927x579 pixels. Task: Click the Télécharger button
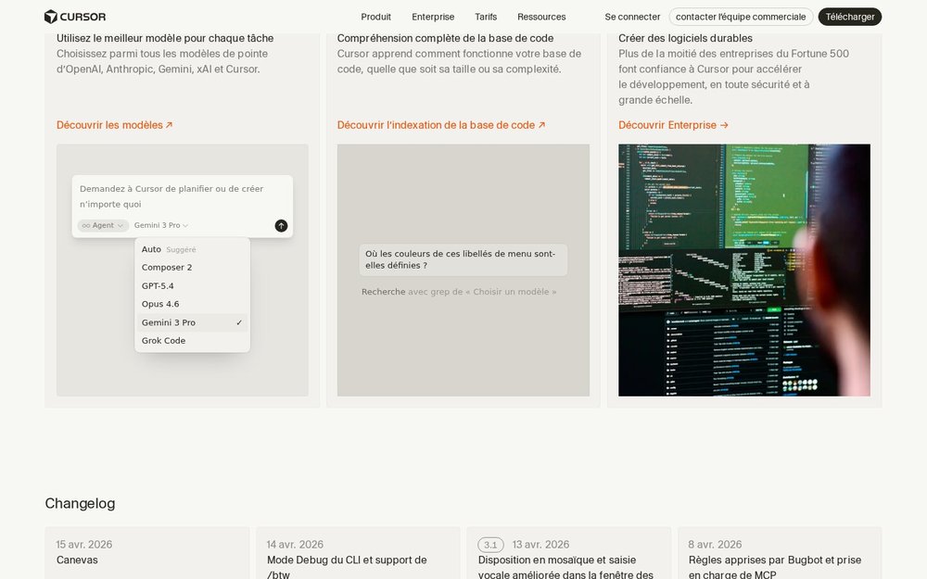coord(849,17)
